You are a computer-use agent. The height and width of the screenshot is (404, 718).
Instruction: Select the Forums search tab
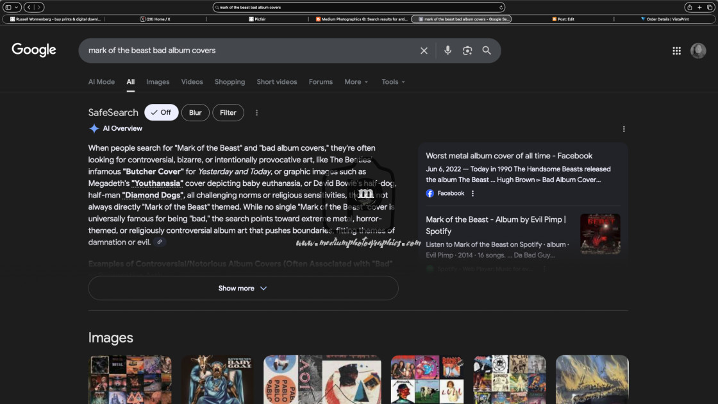[321, 82]
